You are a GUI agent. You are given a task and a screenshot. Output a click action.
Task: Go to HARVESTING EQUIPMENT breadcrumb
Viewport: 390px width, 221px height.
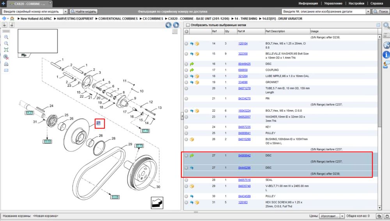[75, 19]
